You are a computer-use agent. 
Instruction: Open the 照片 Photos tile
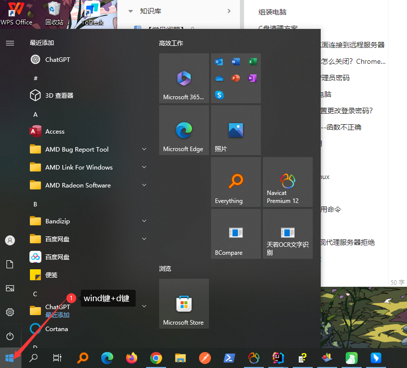[236, 130]
